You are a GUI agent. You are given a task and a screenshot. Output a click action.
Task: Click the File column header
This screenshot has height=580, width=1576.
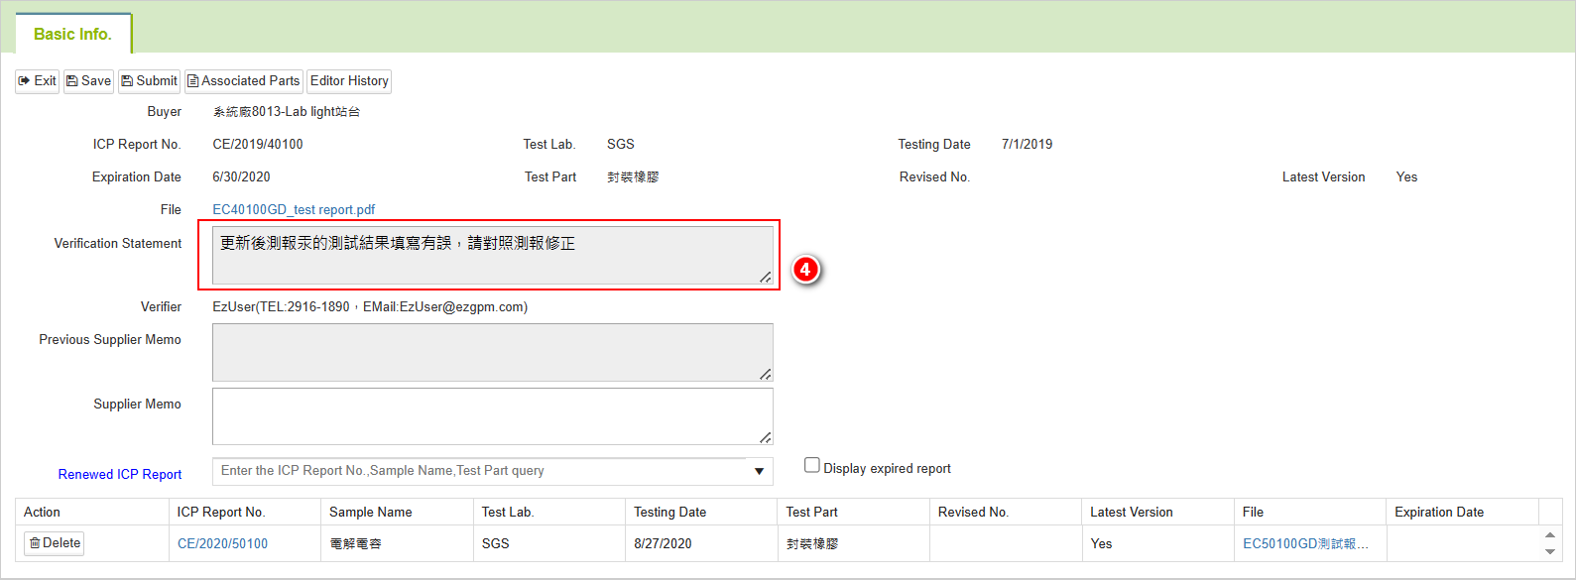[1310, 512]
